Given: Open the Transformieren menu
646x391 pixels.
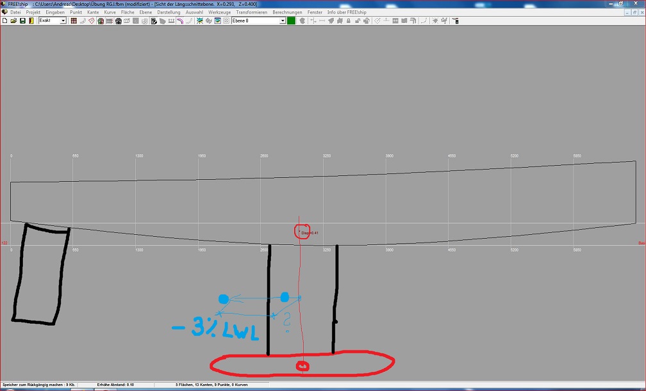Looking at the screenshot, I should pos(251,12).
